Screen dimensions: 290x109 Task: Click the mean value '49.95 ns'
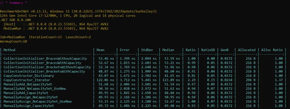(106, 93)
